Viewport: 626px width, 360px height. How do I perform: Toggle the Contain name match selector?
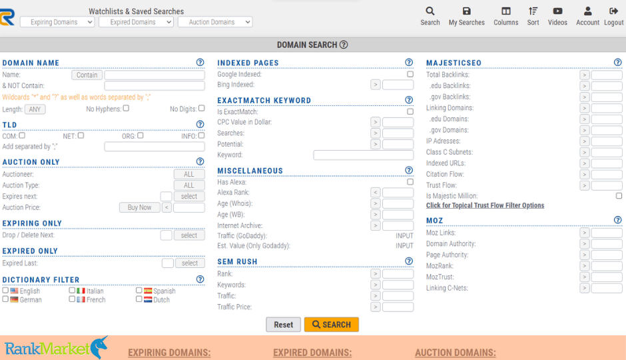coord(87,75)
